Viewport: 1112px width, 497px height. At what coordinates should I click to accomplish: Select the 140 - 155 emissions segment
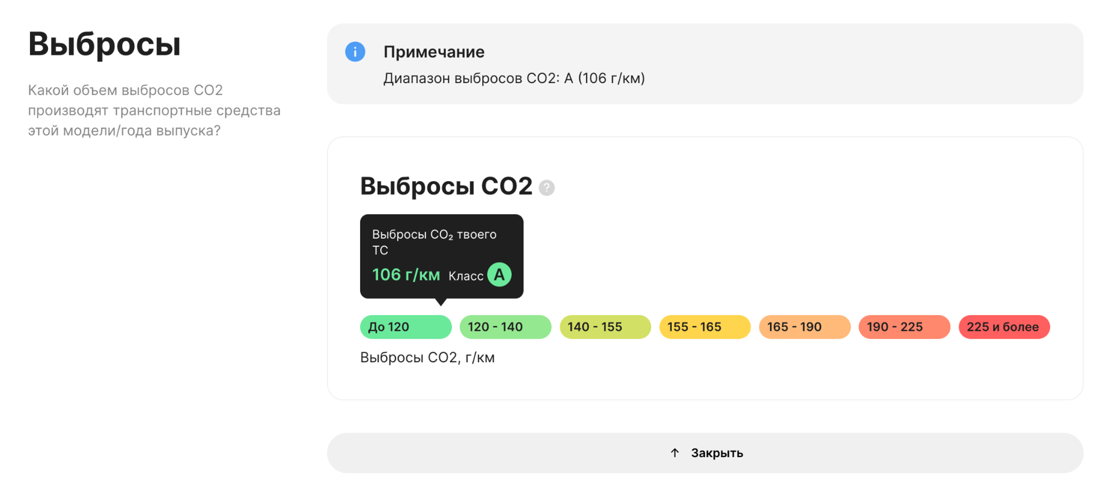click(x=605, y=327)
